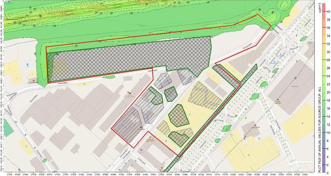Click the 40 value on the color legend
This screenshot has width=331, height=176.
(328, 11)
